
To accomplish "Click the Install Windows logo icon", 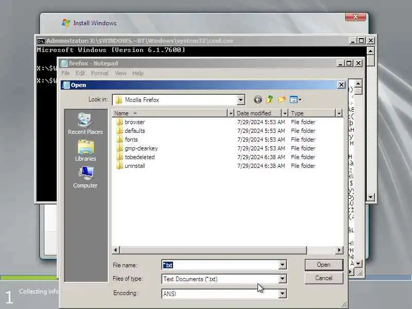I will coord(66,23).
